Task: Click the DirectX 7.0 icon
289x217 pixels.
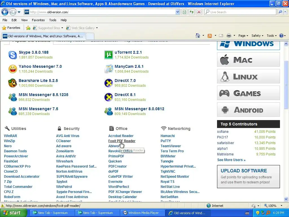Action: [x=109, y=83]
